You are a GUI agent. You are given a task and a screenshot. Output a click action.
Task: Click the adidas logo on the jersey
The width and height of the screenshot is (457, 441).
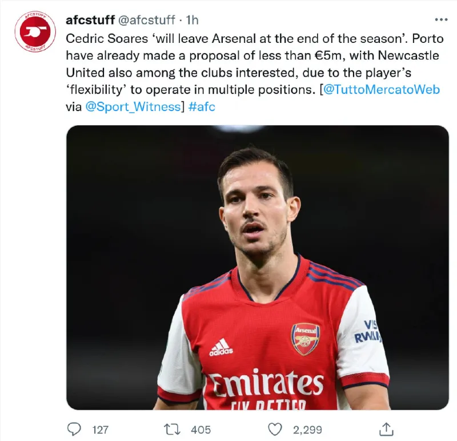221,347
